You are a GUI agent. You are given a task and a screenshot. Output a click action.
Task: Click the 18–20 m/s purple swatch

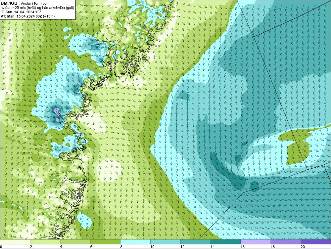(286, 242)
